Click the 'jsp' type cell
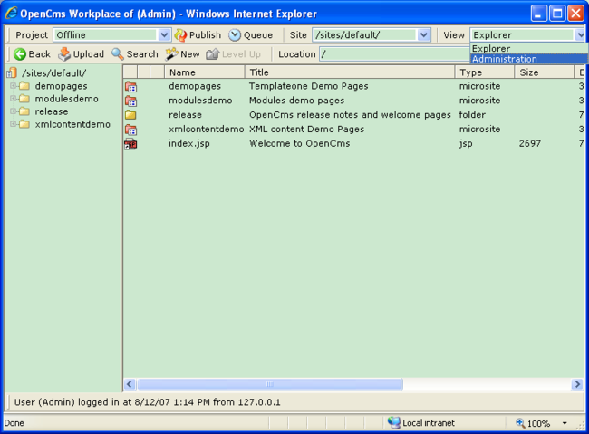The image size is (589, 434). (x=466, y=143)
